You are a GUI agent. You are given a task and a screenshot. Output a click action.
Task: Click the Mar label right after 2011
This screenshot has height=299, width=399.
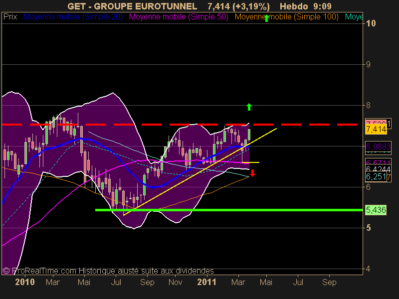coord(238,282)
